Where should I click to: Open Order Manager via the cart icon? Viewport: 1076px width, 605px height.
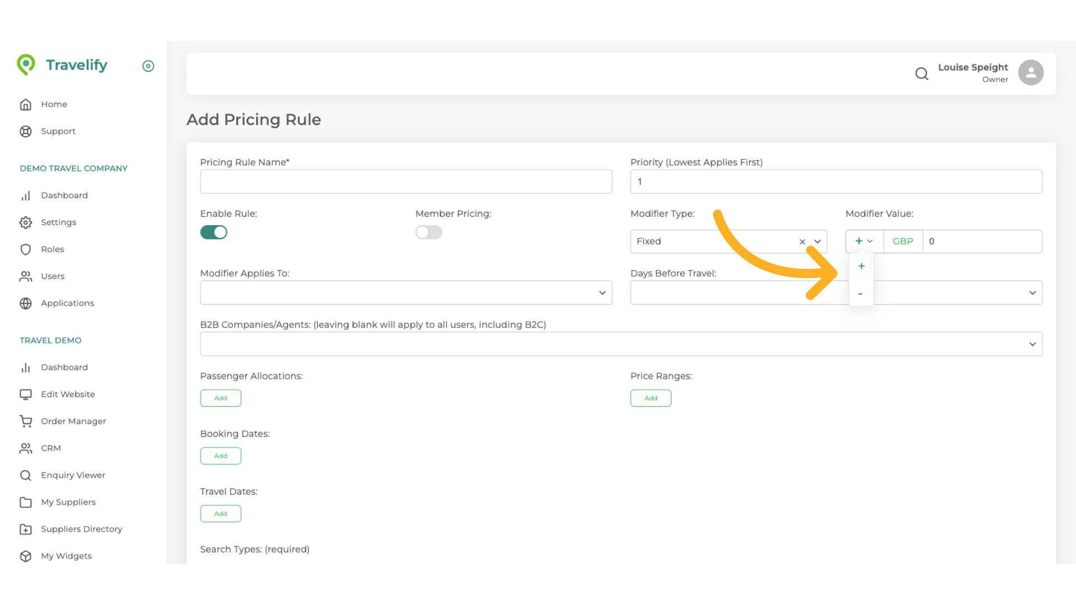[x=26, y=421]
